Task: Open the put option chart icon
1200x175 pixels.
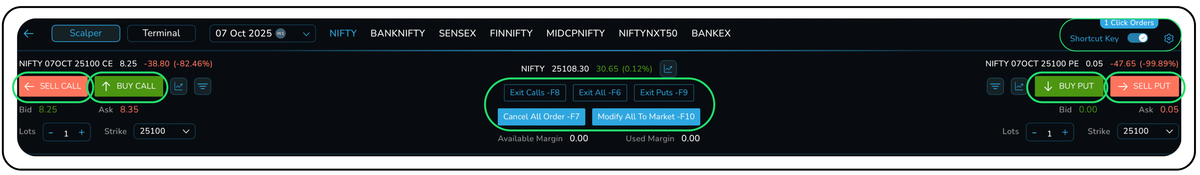Action: tap(1019, 86)
